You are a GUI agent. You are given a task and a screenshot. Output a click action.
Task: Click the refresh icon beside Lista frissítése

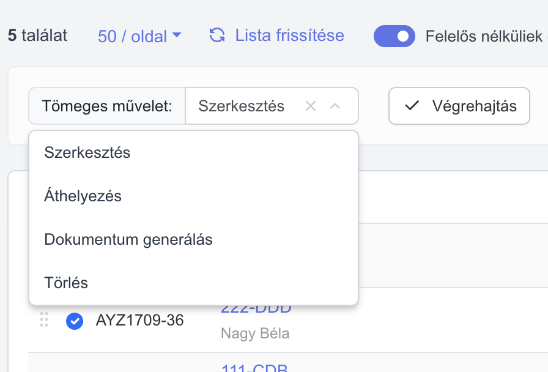pos(217,35)
